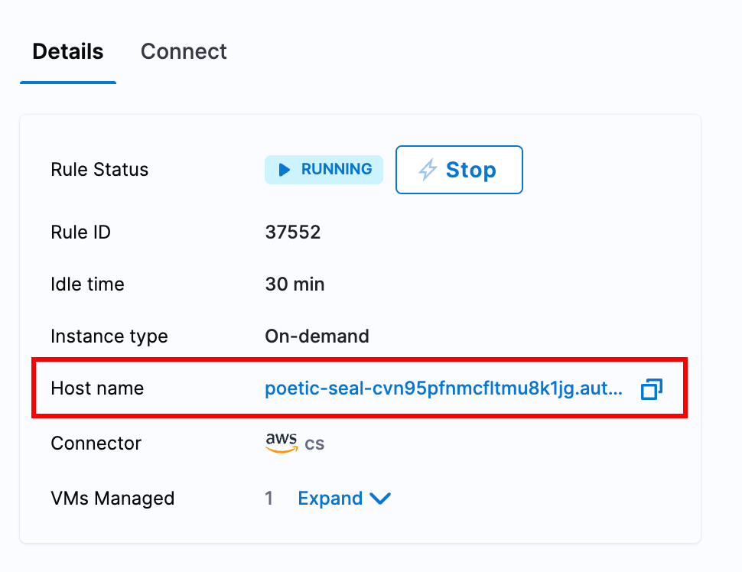Click the play icon in RUNNING badge
The width and height of the screenshot is (742, 572).
[x=285, y=170]
